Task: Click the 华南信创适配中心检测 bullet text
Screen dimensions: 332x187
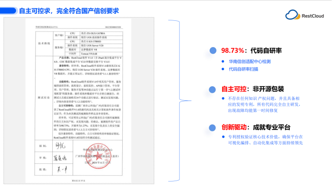Action: [x=250, y=62]
